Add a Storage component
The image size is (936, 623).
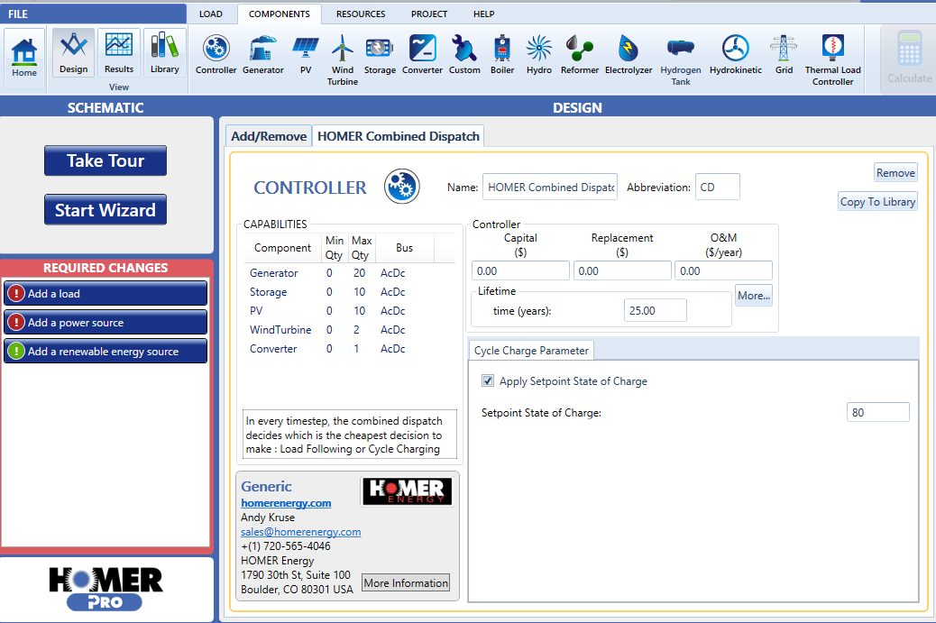(x=380, y=51)
